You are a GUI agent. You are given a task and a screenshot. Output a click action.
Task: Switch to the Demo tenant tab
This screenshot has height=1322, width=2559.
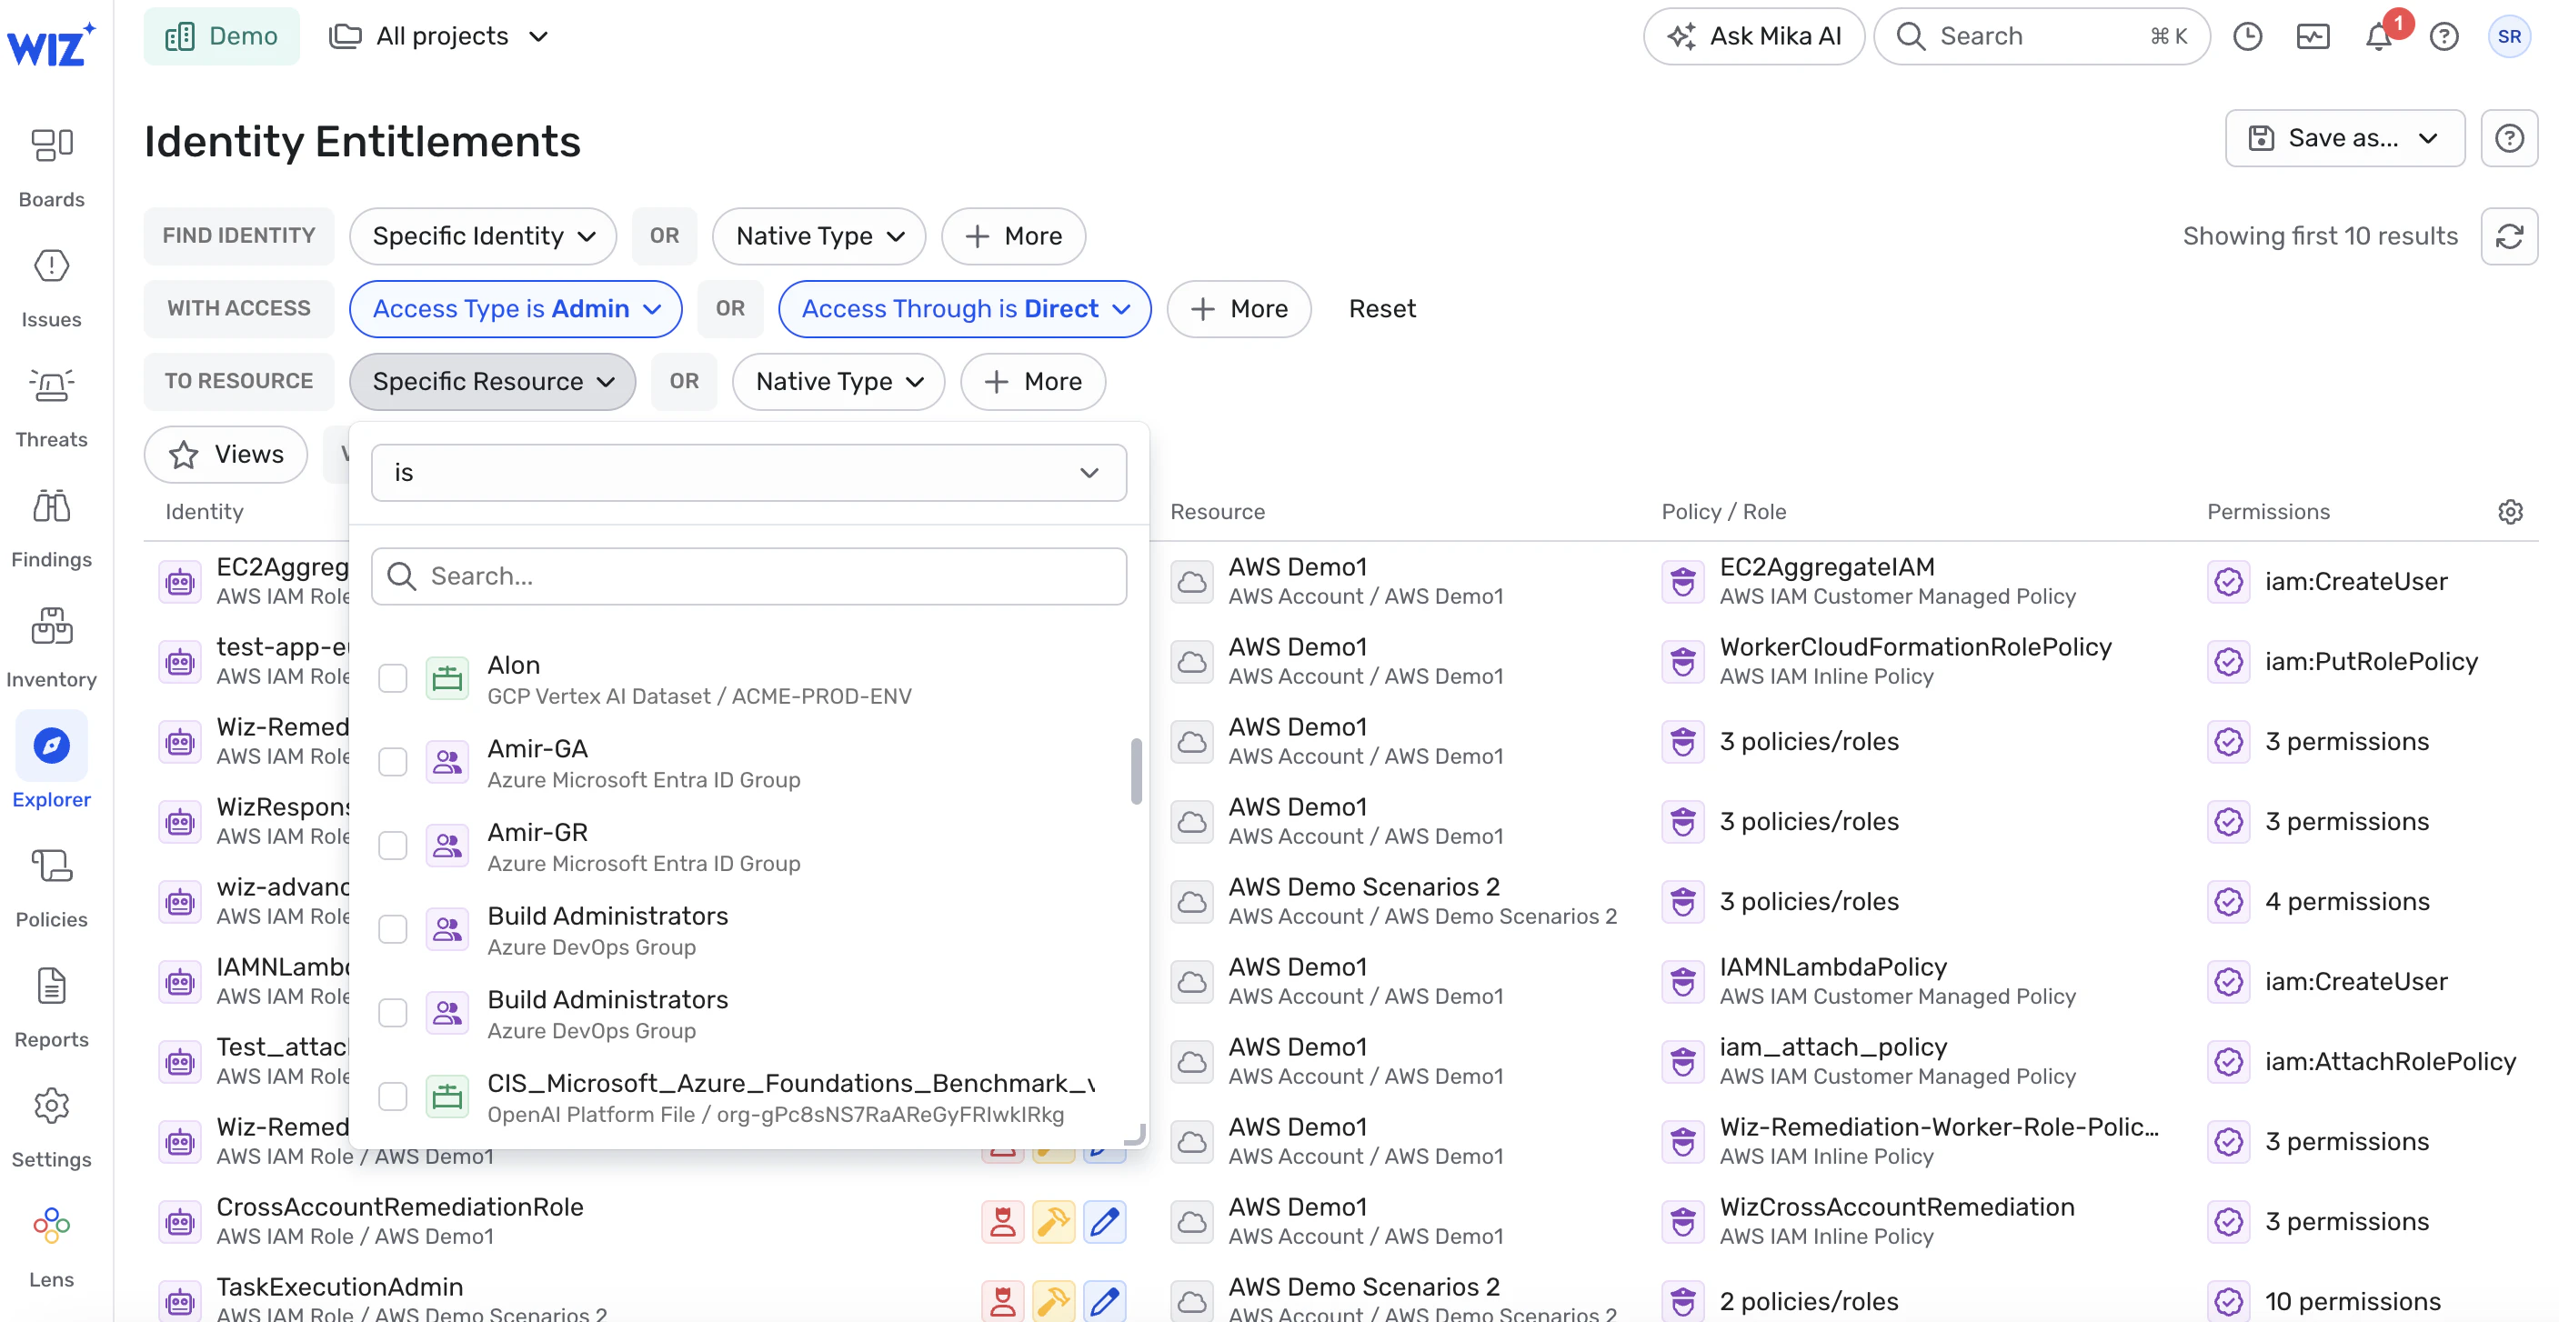222,36
